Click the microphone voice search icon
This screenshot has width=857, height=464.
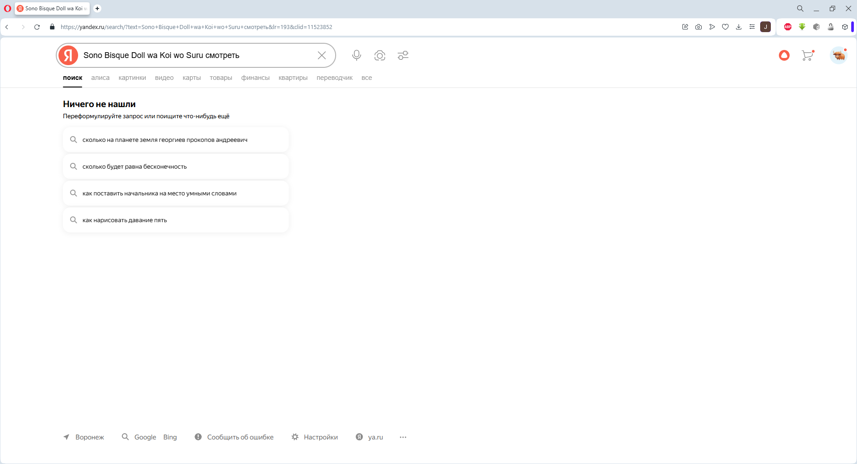tap(356, 55)
